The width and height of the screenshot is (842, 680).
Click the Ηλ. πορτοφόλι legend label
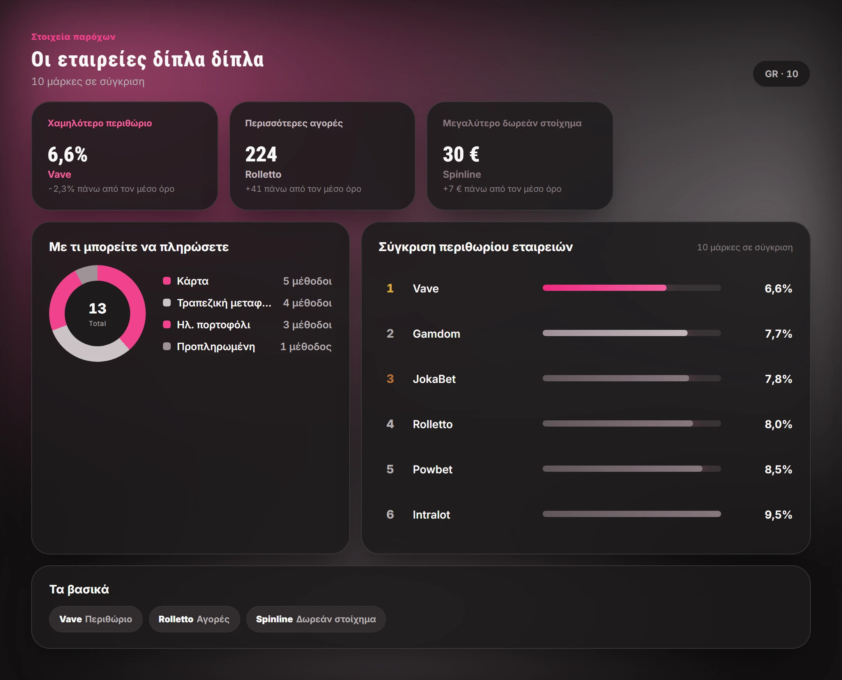tap(214, 325)
